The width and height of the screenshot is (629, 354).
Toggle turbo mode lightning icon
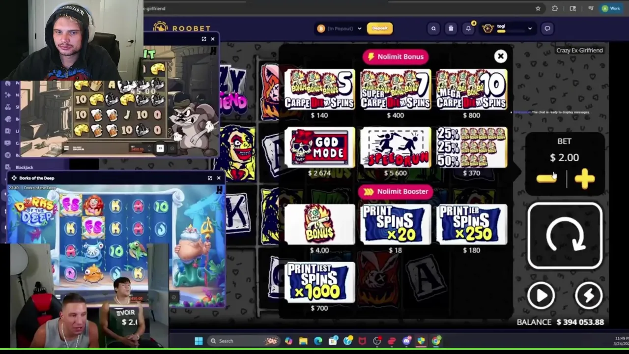pyautogui.click(x=588, y=295)
